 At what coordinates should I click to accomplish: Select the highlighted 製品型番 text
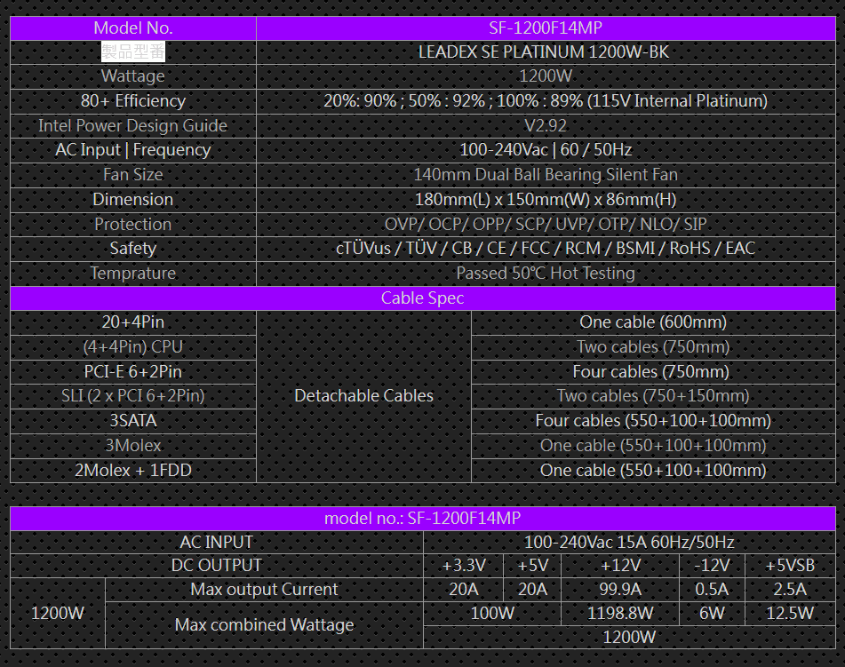coord(132,52)
